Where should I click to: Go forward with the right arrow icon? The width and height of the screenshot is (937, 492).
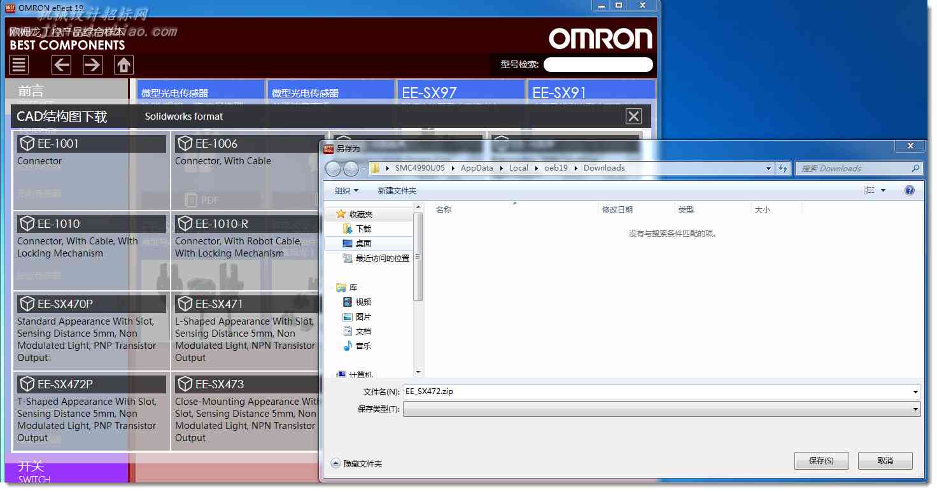(92, 65)
